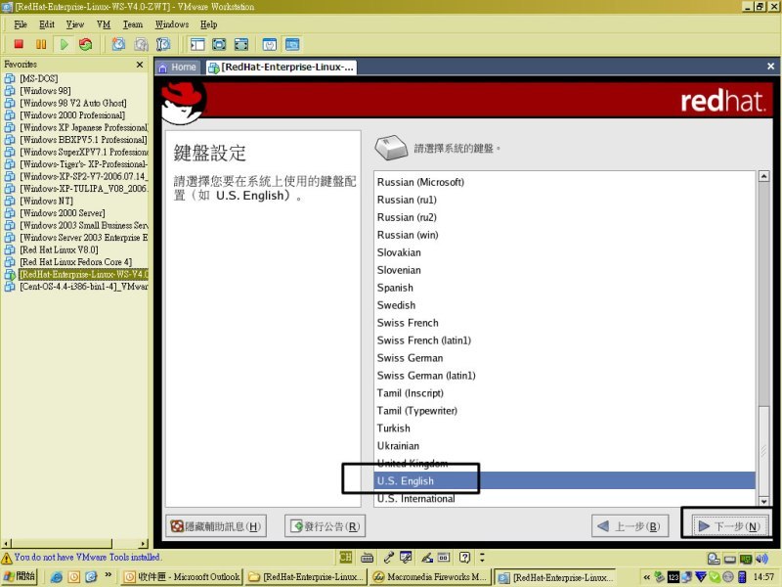This screenshot has width=782, height=587.
Task: Power off the VM with the red stop icon
Action: coord(19,44)
